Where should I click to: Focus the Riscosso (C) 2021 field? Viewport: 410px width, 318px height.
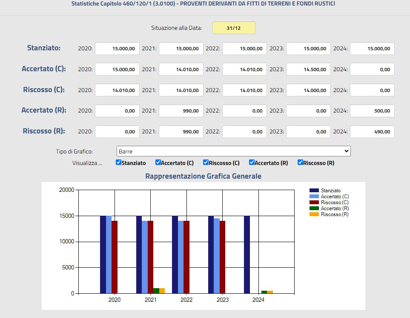point(181,90)
